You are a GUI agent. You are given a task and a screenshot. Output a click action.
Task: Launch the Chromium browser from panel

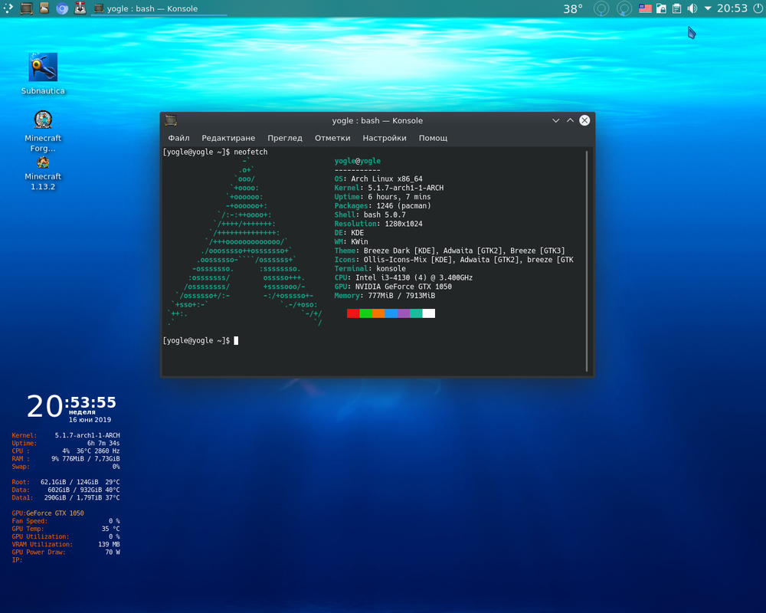tap(62, 8)
